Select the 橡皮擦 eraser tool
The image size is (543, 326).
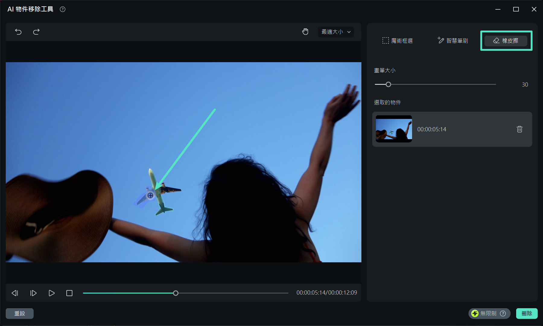pyautogui.click(x=506, y=41)
